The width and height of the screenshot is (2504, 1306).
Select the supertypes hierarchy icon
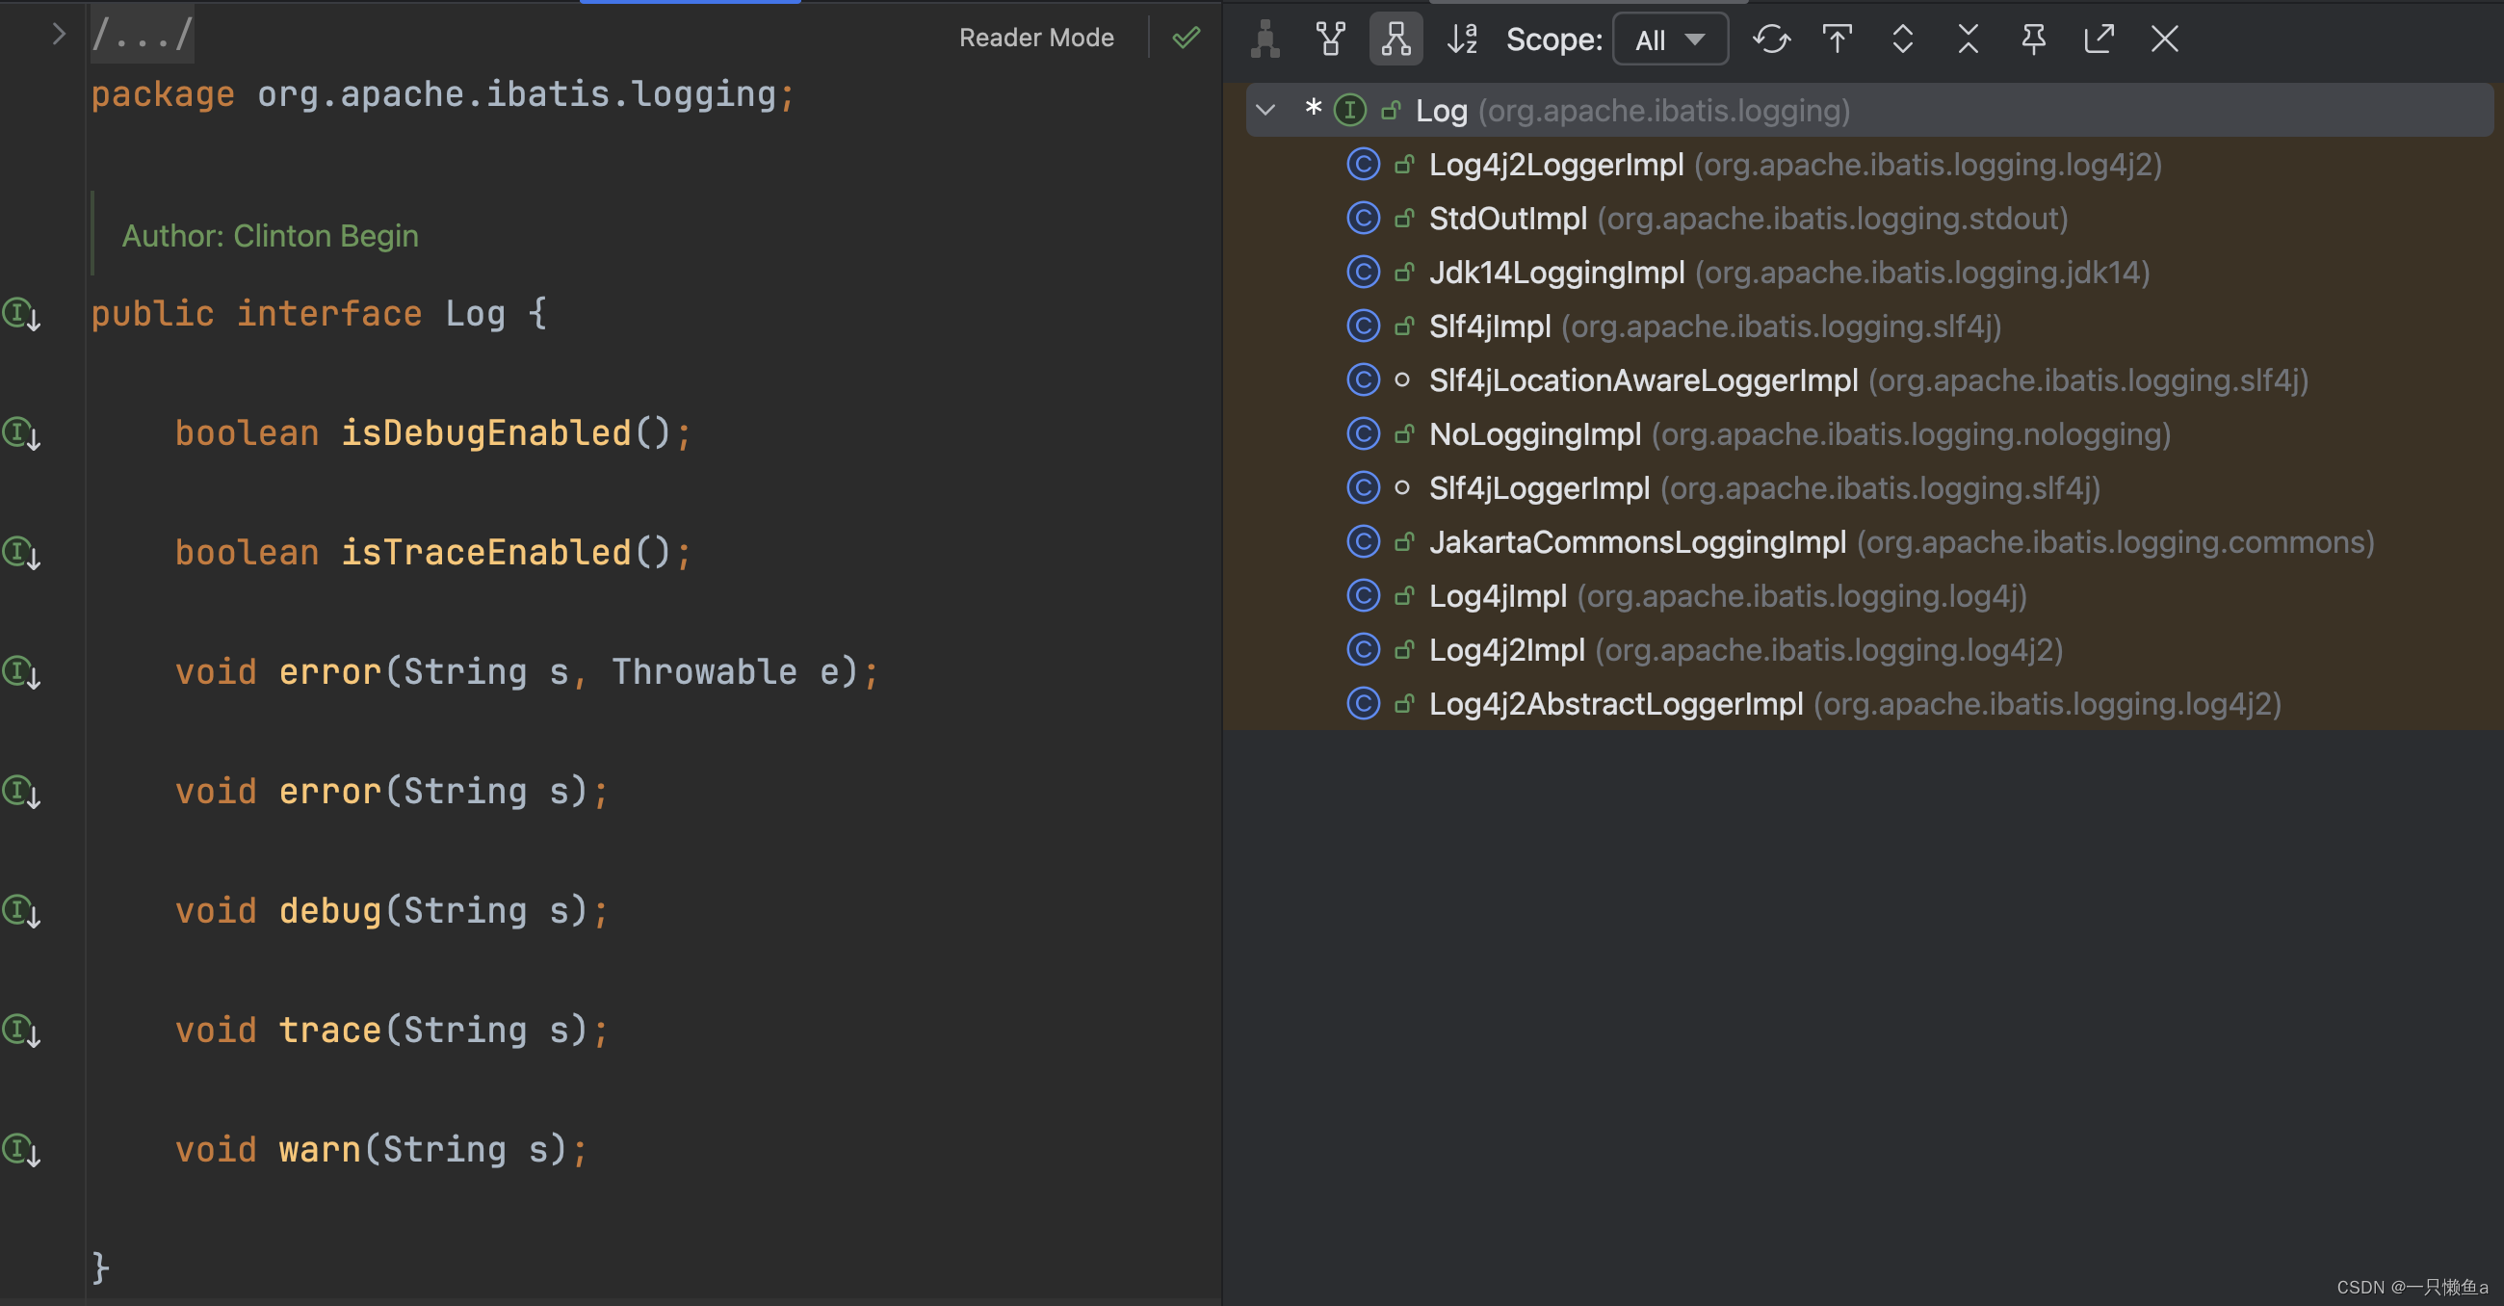(1330, 39)
